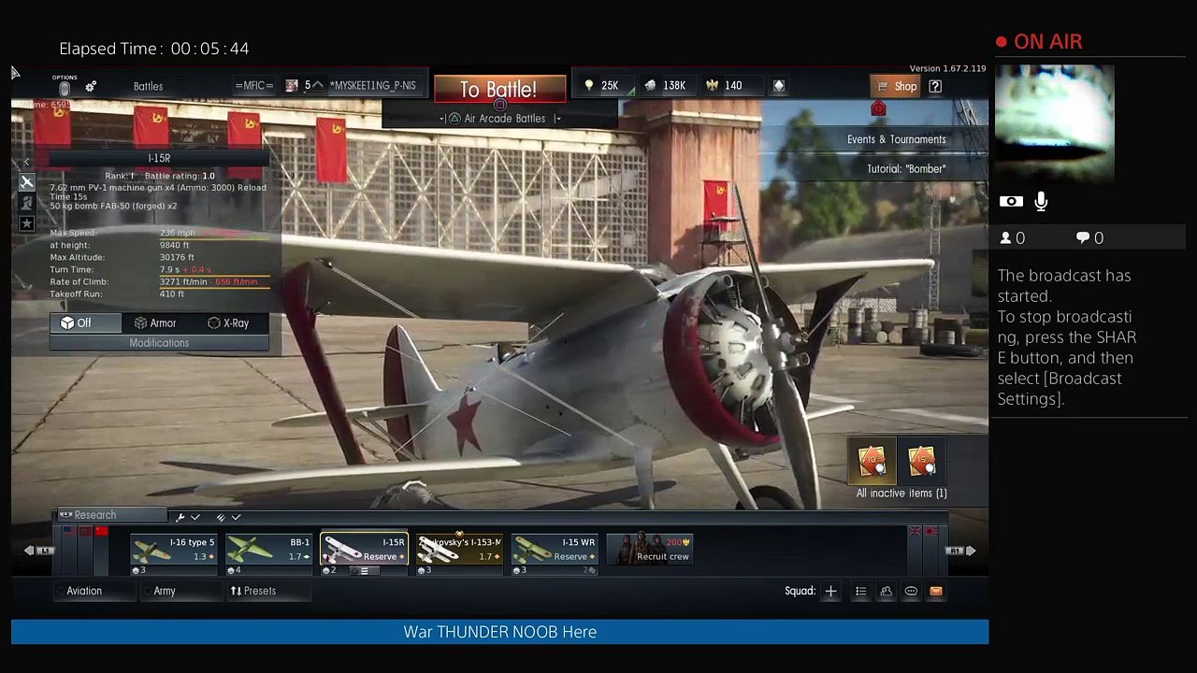Open the Battles menu
The height and width of the screenshot is (673, 1197).
[x=148, y=86]
